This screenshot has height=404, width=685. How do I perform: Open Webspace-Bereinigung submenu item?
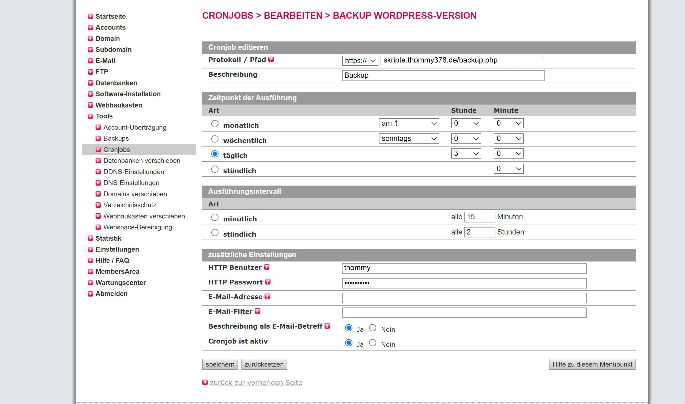tap(138, 227)
